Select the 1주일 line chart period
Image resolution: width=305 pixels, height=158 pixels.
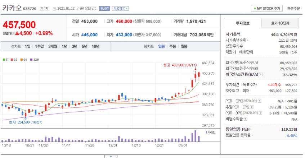39,46
